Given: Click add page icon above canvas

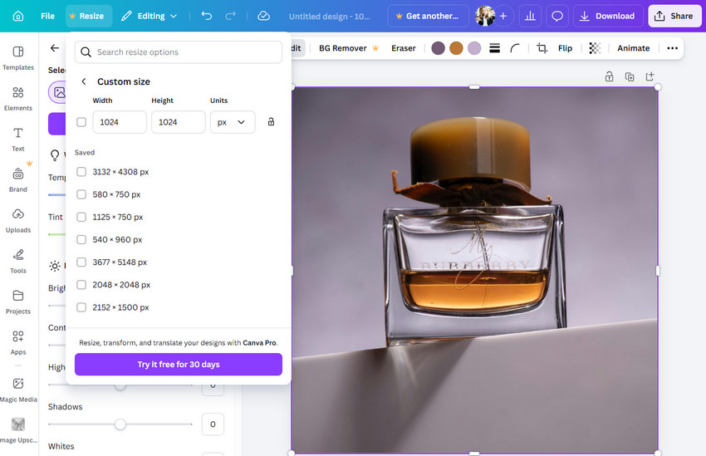Looking at the screenshot, I should point(650,76).
